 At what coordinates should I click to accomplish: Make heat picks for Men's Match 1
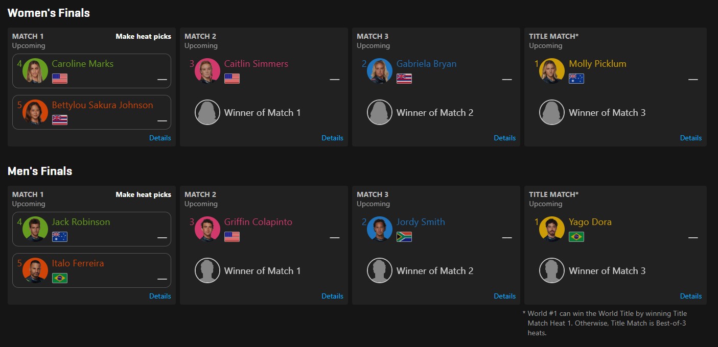pyautogui.click(x=143, y=194)
